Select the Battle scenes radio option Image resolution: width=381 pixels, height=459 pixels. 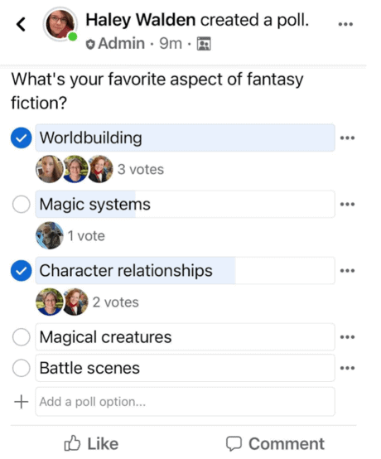[21, 368]
